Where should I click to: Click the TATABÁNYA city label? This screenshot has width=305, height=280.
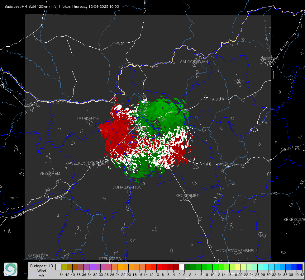[x=88, y=118]
